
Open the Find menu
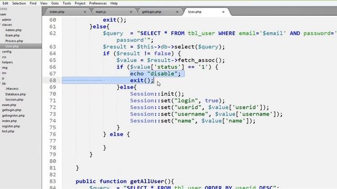point(33,4)
